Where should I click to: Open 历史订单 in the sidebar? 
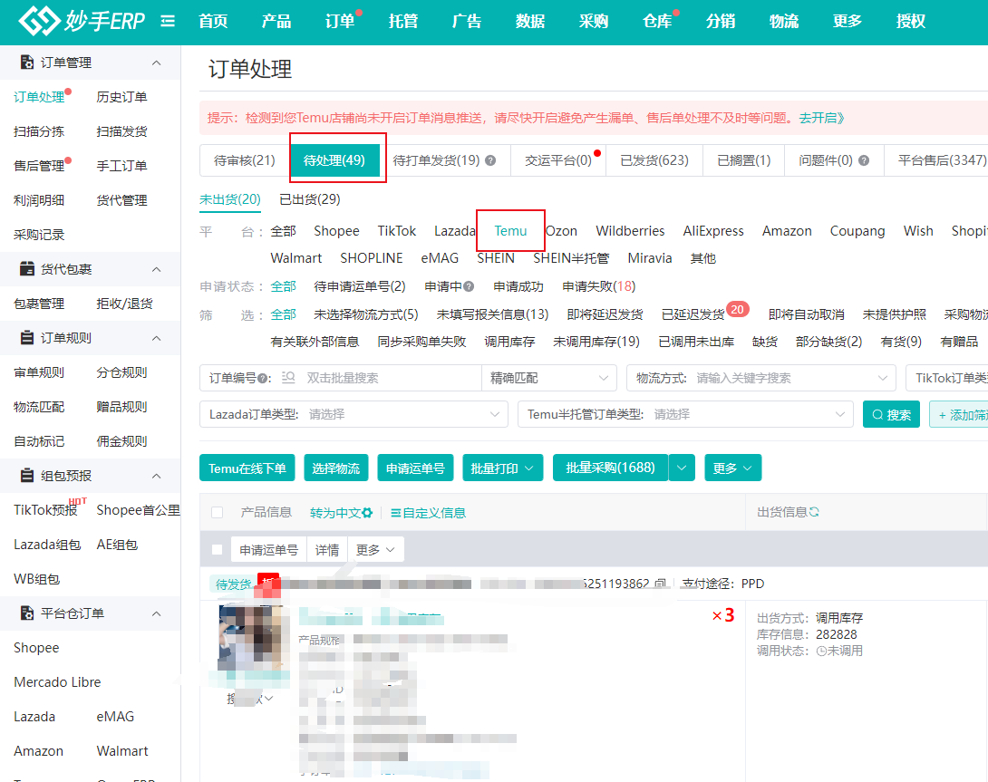121,97
